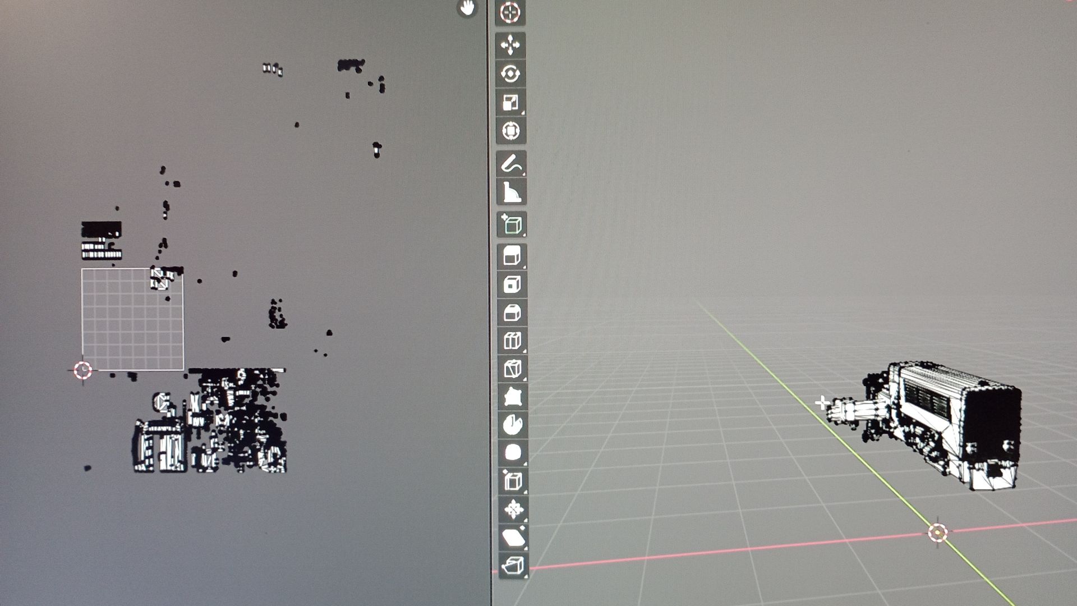
Task: Select the Shear tool
Action: coord(513,538)
